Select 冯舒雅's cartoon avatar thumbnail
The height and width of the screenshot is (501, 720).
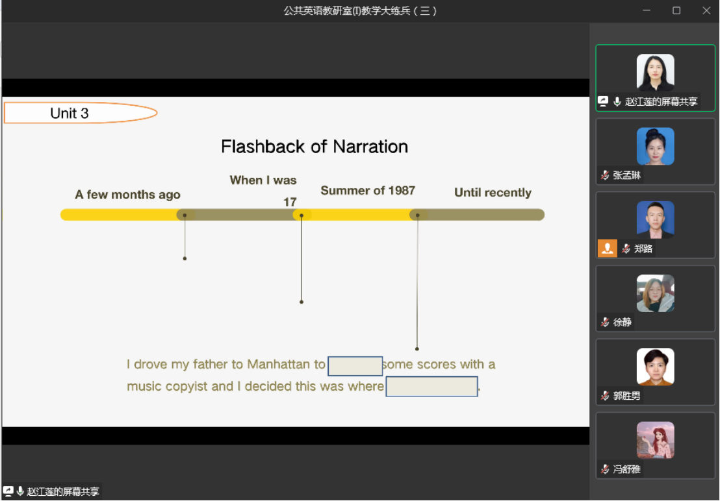[655, 440]
